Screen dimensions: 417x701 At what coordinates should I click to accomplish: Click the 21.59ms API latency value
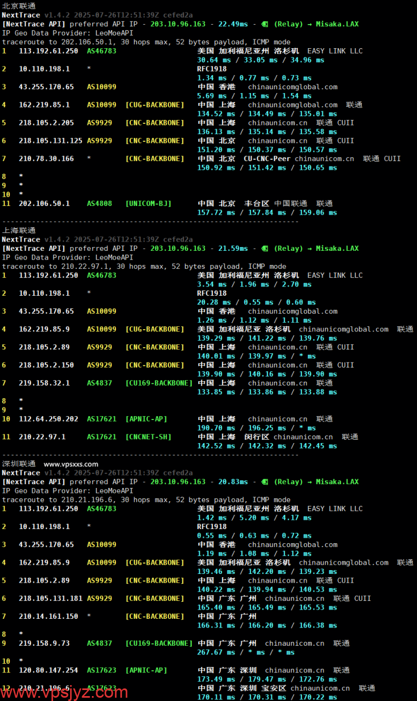233,249
